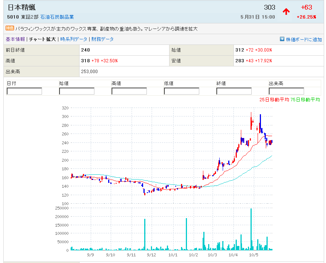Focus the 終値 input field

coord(234,91)
